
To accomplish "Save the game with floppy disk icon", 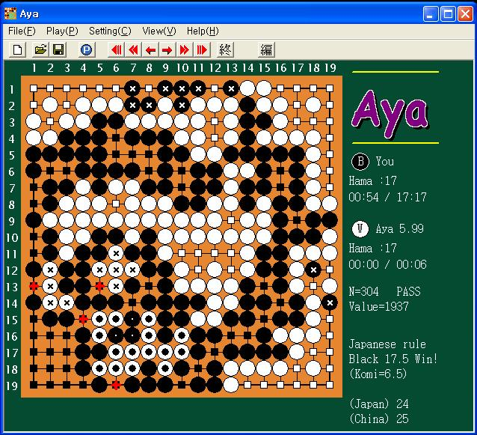I will (x=58, y=49).
